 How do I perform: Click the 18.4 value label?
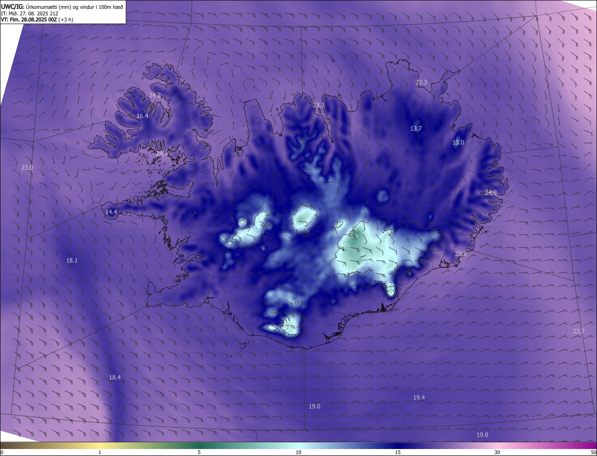click(x=115, y=377)
